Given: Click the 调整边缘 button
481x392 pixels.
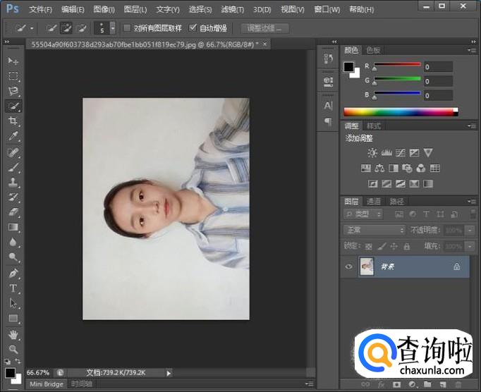Looking at the screenshot, I should (264, 29).
